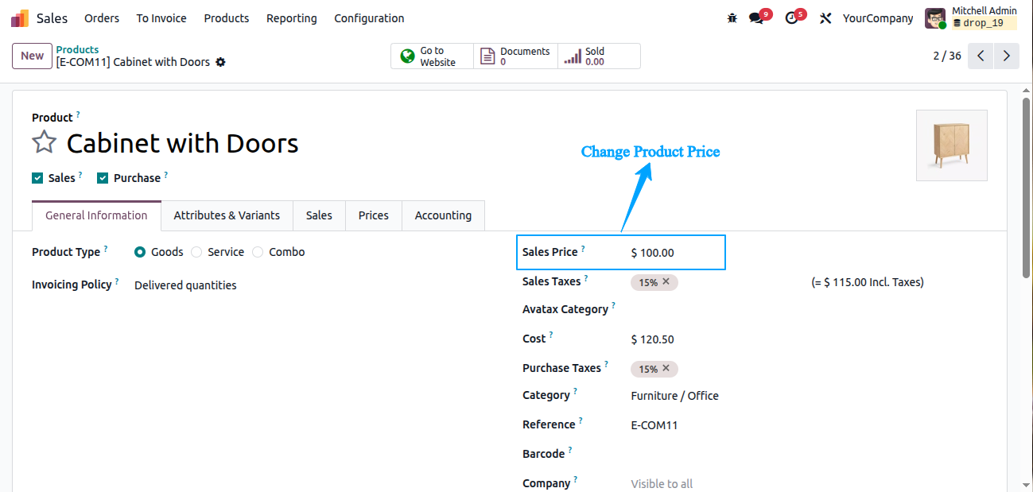Click the Go to Website button
This screenshot has height=492, width=1033.
(x=432, y=56)
